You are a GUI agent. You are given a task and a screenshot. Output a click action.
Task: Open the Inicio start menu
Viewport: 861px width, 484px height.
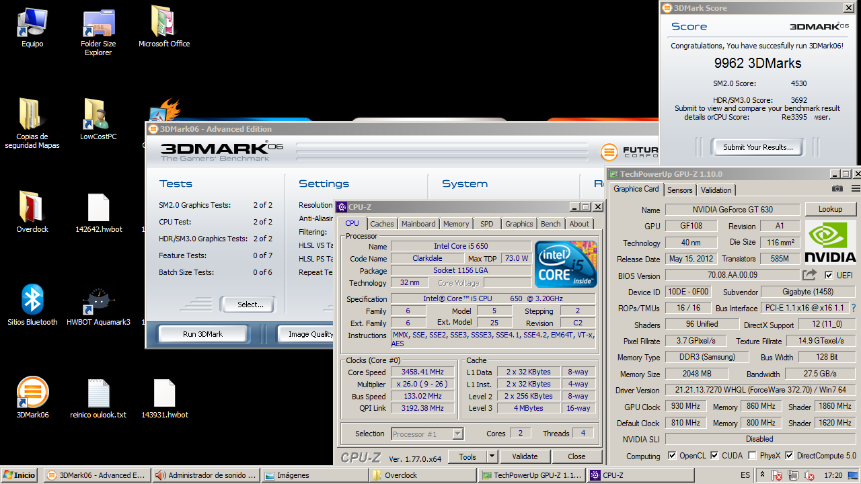tap(20, 475)
